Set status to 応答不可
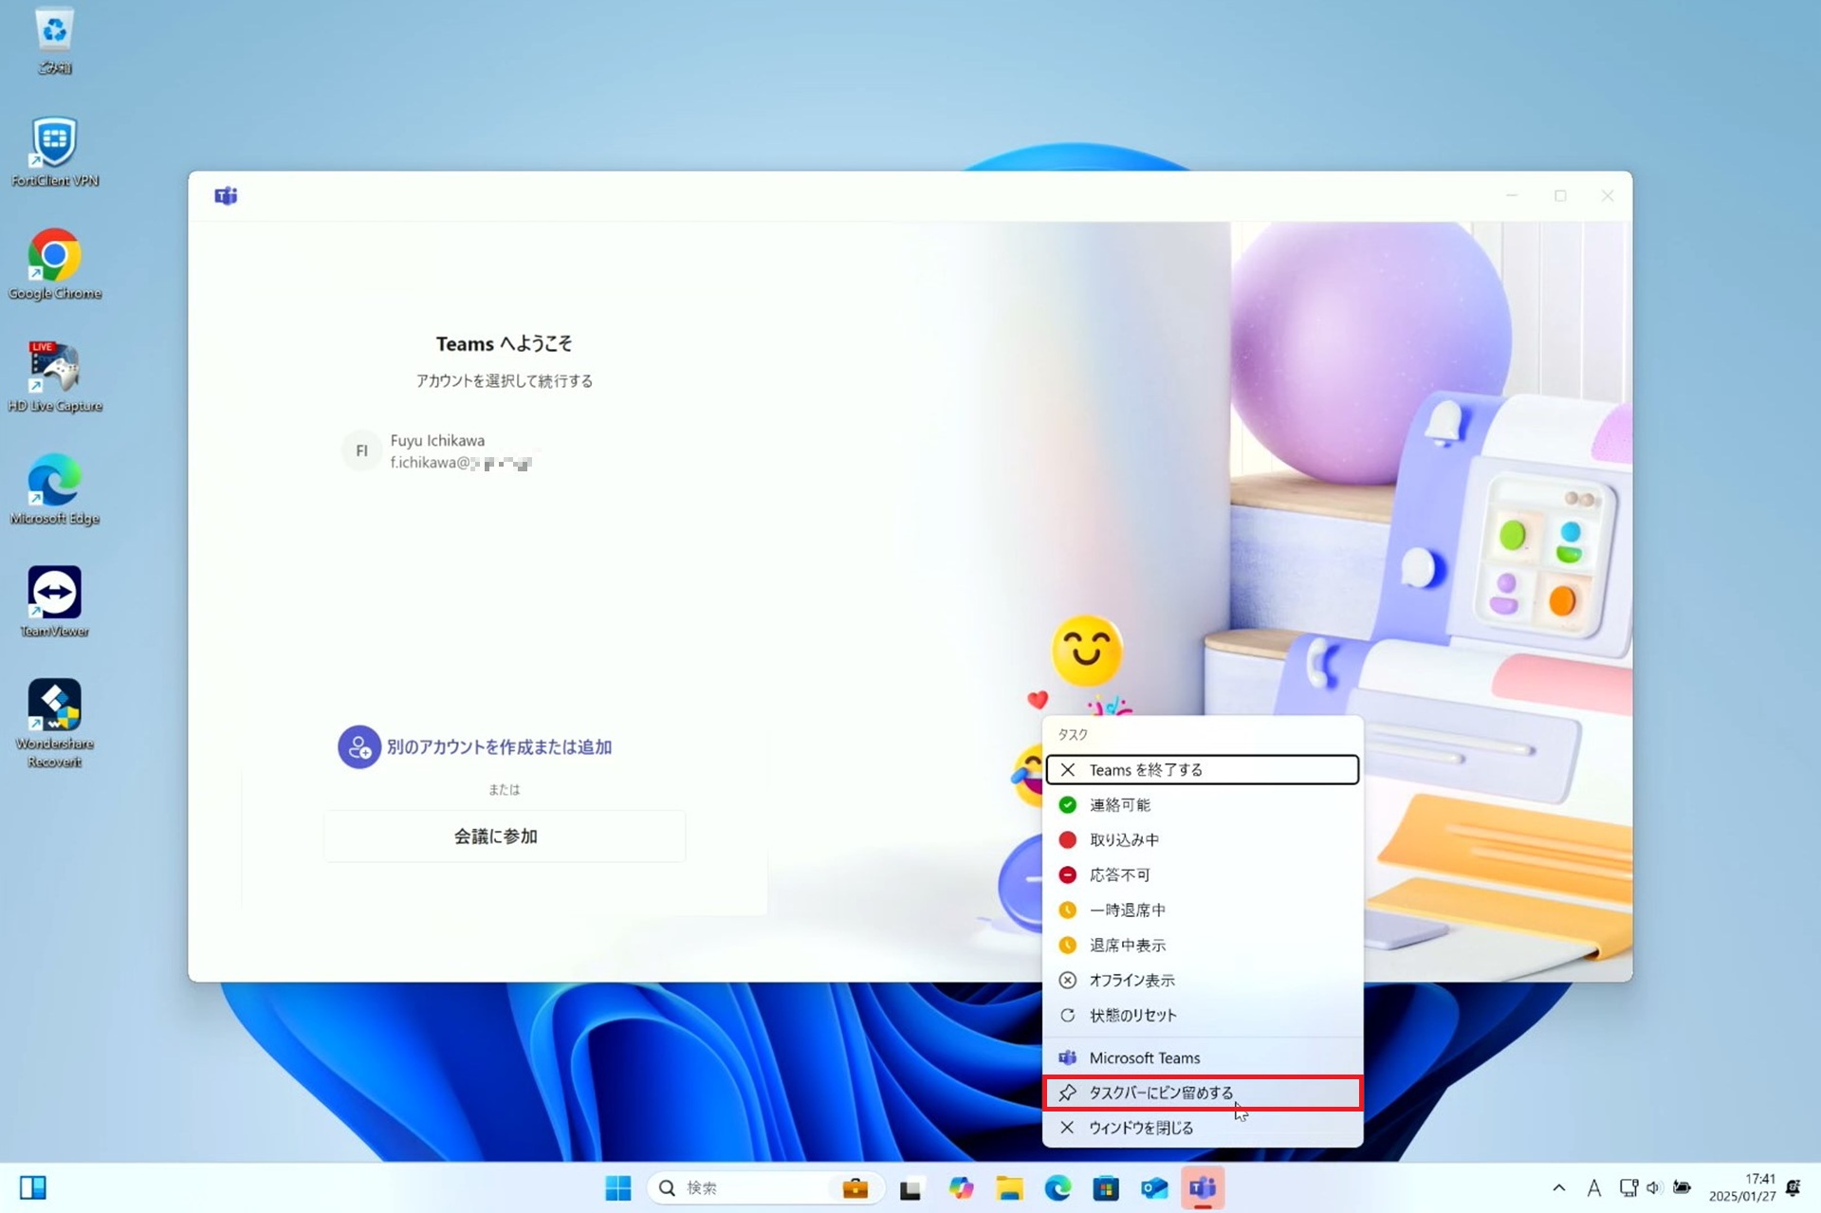The height and width of the screenshot is (1213, 1821). pos(1202,874)
